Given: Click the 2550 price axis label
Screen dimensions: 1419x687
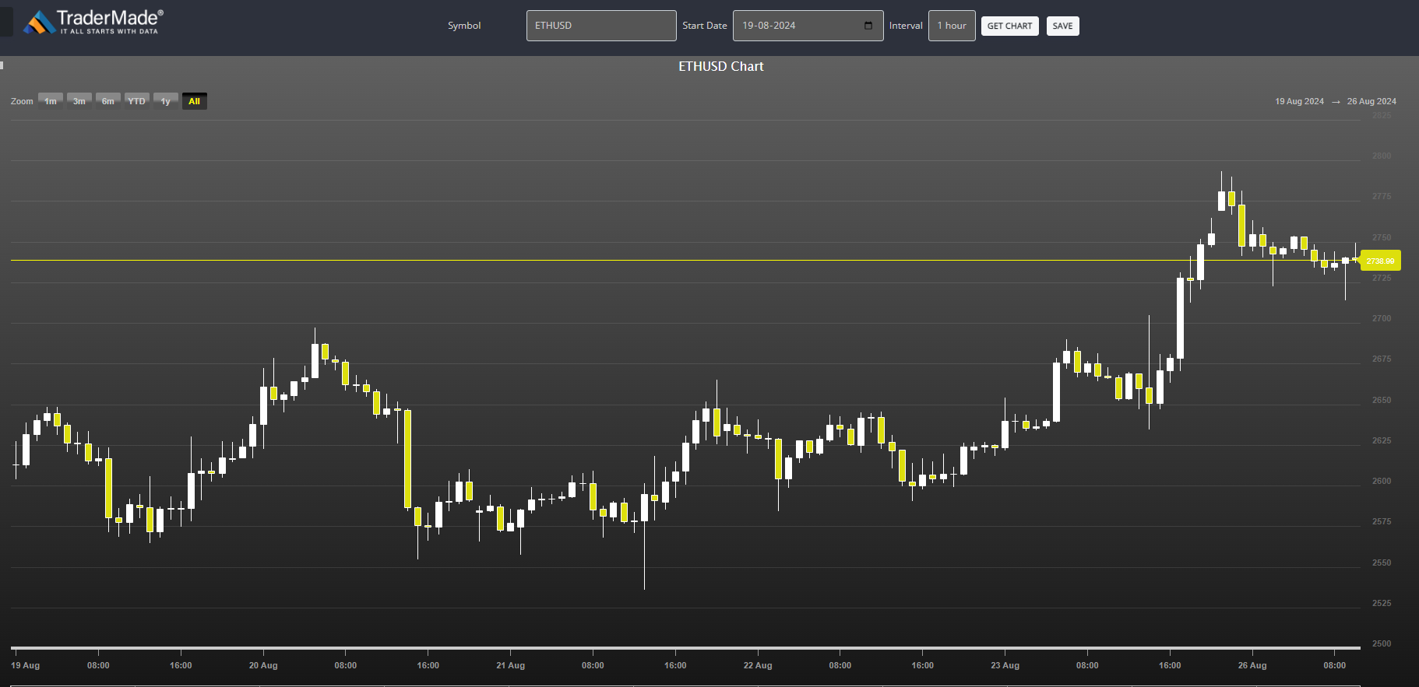Looking at the screenshot, I should [1382, 563].
